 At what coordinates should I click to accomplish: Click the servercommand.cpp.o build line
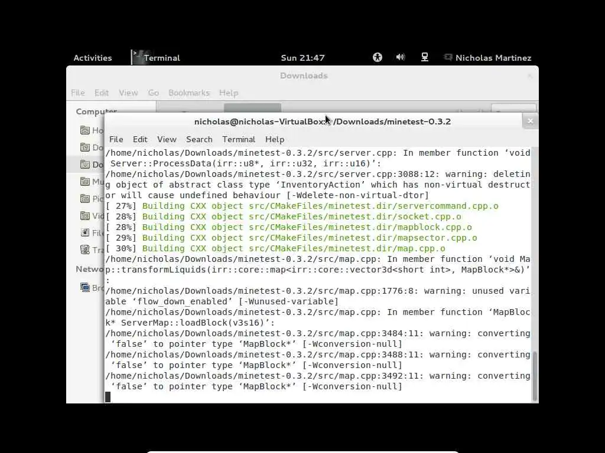[x=302, y=206]
